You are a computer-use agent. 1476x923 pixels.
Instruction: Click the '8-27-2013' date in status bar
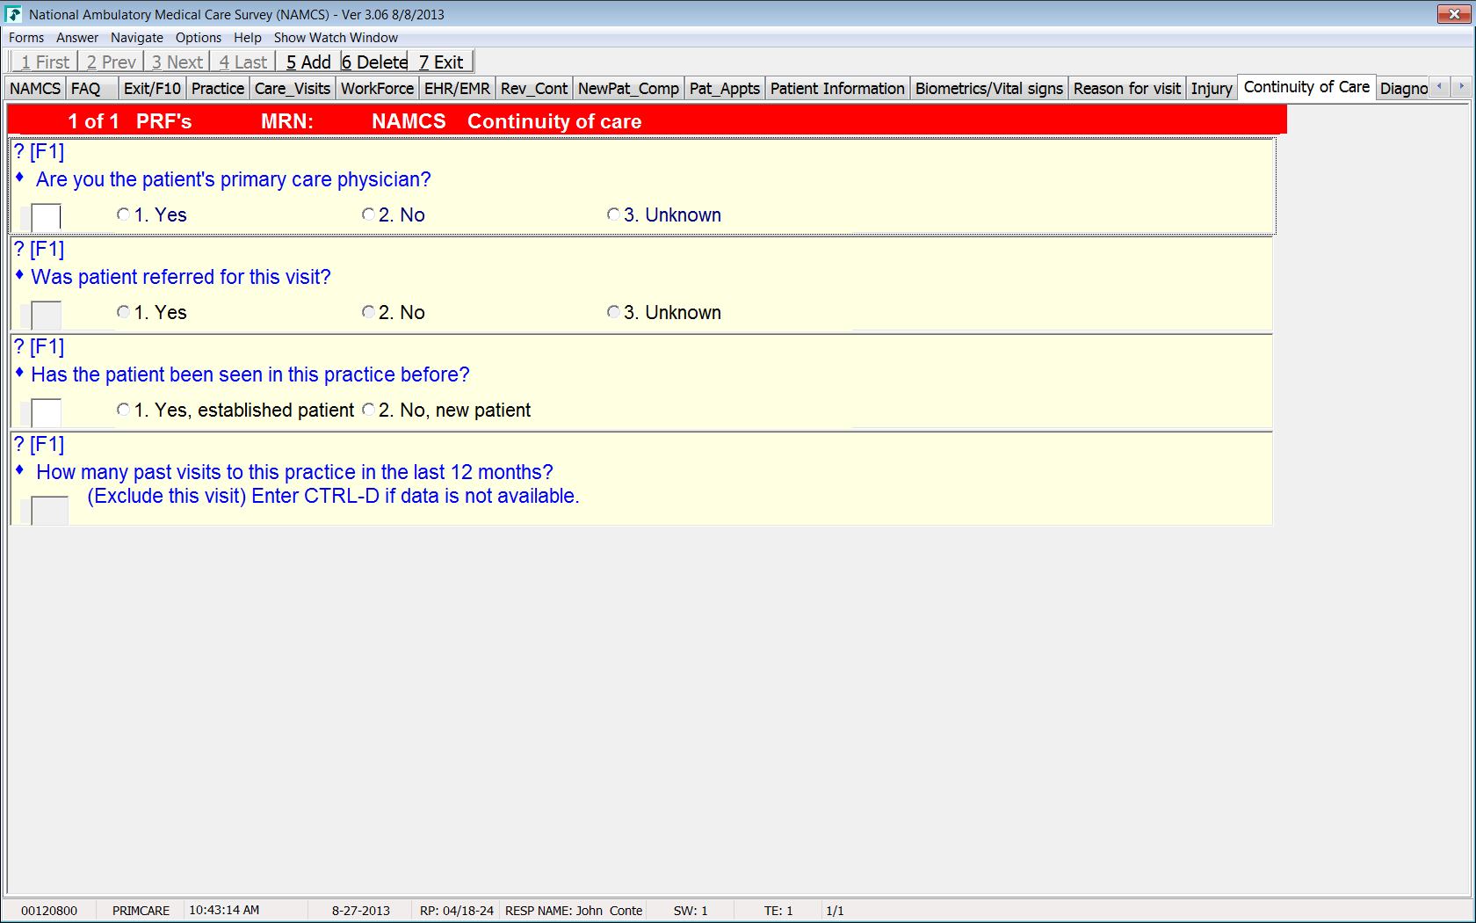pos(361,911)
